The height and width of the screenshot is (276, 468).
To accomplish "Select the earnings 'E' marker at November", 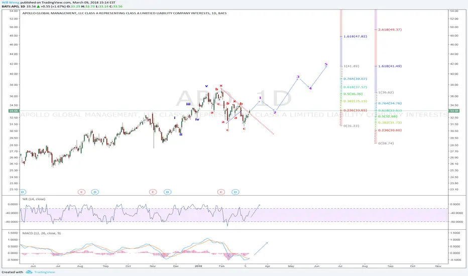I will click(153, 192).
